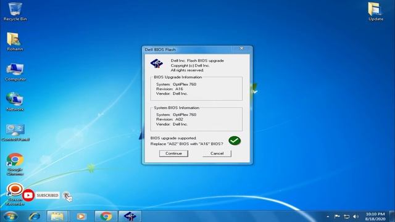The image size is (395, 222).
Task: Select 'Revision: A16' upgrade text
Action: 170,89
